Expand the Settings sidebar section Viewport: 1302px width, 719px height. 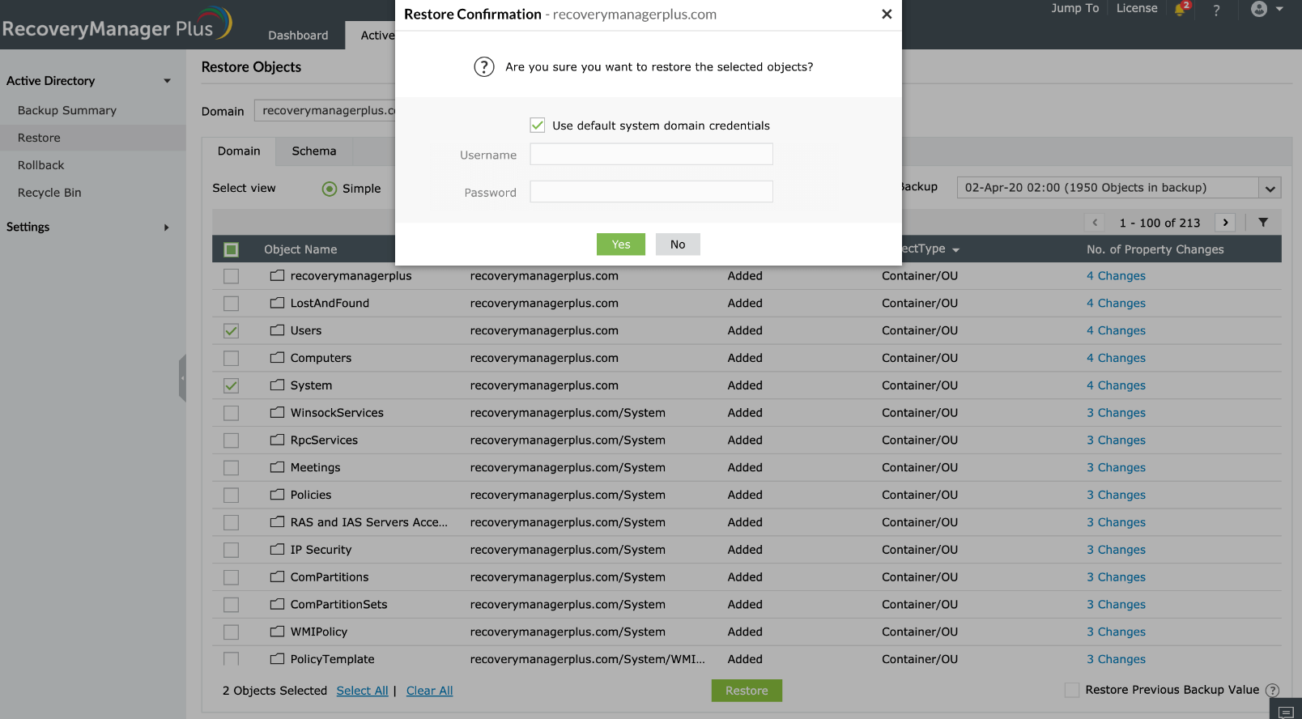[x=88, y=227]
